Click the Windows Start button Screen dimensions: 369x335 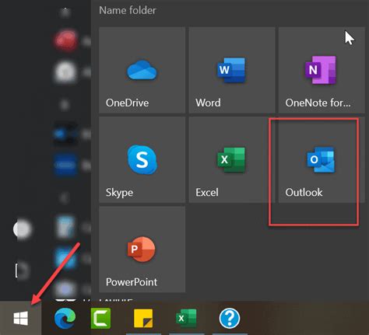pos(21,318)
